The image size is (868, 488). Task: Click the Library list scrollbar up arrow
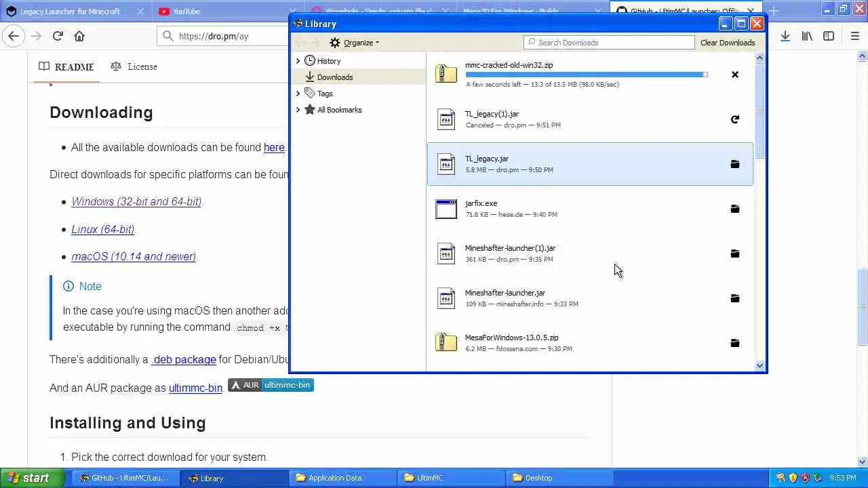click(759, 58)
